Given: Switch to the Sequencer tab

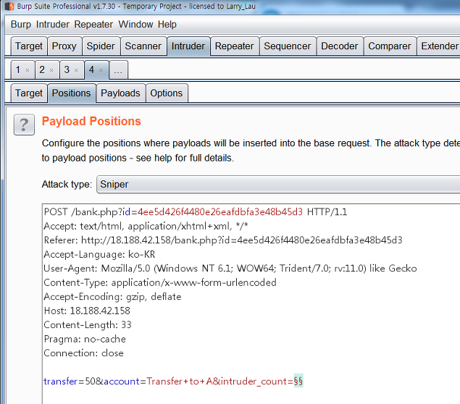Looking at the screenshot, I should click(x=287, y=46).
